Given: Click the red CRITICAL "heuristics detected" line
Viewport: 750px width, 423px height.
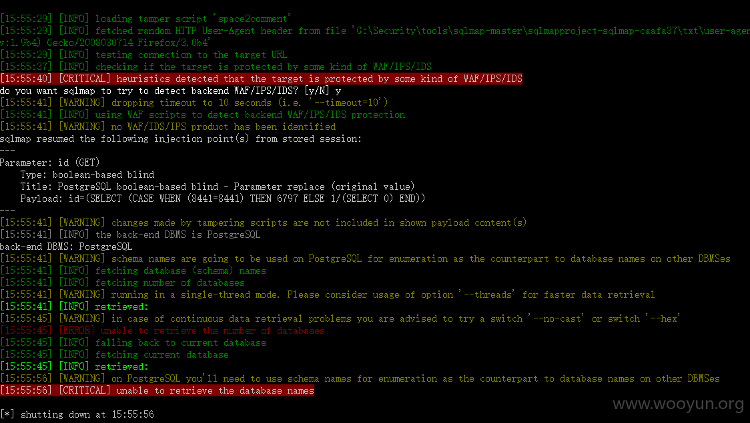Looking at the screenshot, I should [x=261, y=79].
